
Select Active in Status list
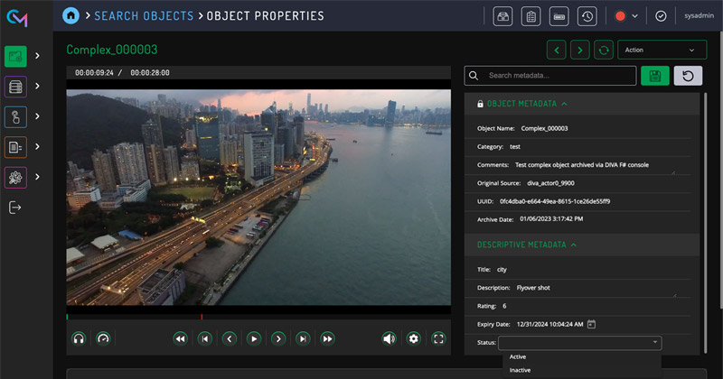[x=518, y=357]
